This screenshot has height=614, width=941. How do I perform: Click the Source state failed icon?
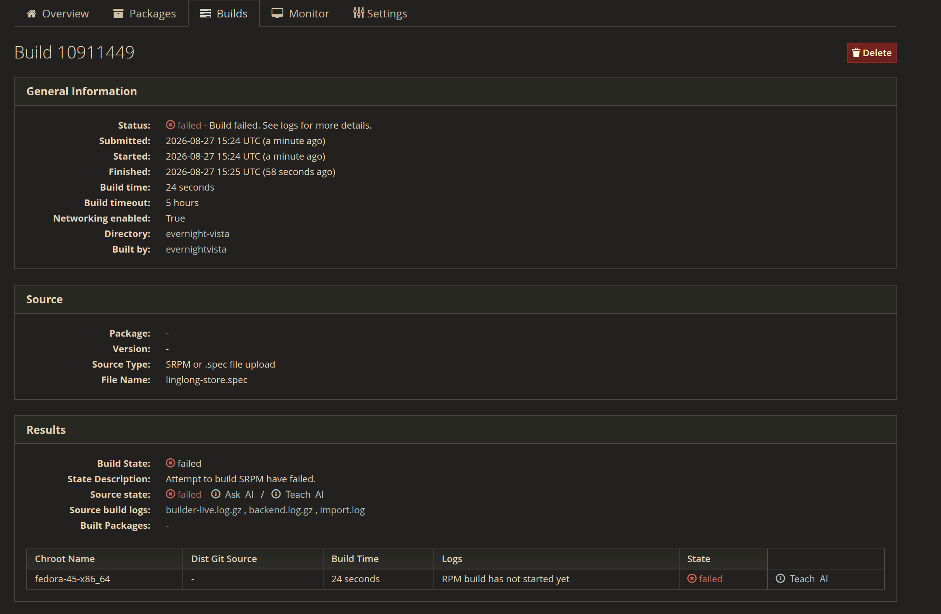coord(170,494)
